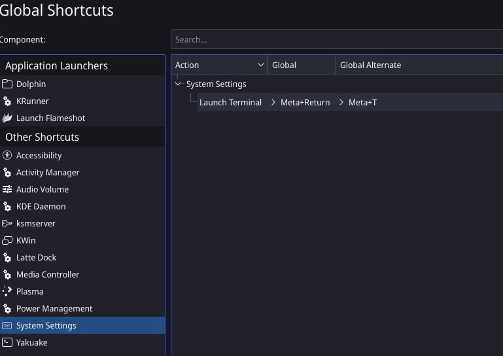Select the Launch Terminal action row

350,102
